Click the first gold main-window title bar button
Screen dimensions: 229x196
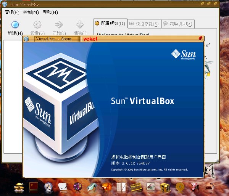click(x=202, y=3)
